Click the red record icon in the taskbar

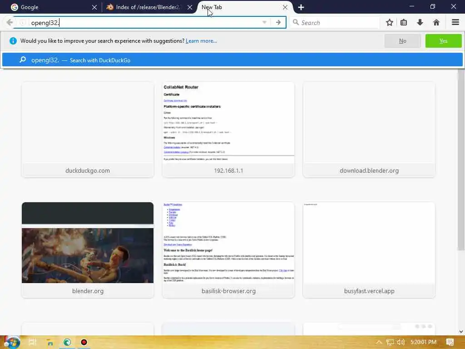(84, 342)
